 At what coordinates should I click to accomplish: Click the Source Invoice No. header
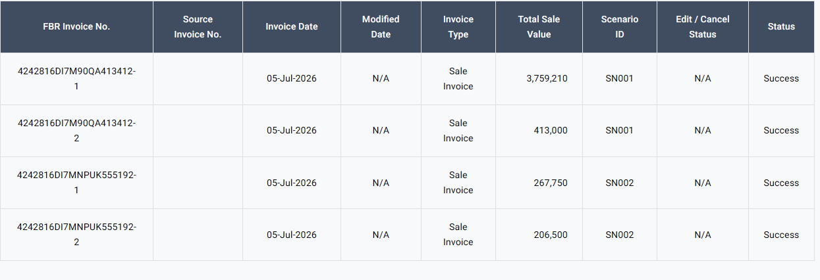(198, 27)
